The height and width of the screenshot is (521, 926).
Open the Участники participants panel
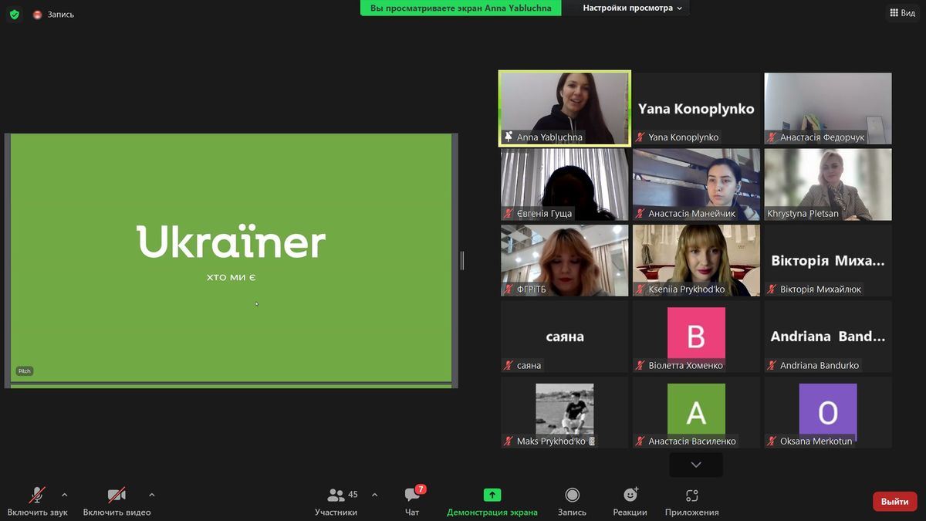(x=336, y=502)
